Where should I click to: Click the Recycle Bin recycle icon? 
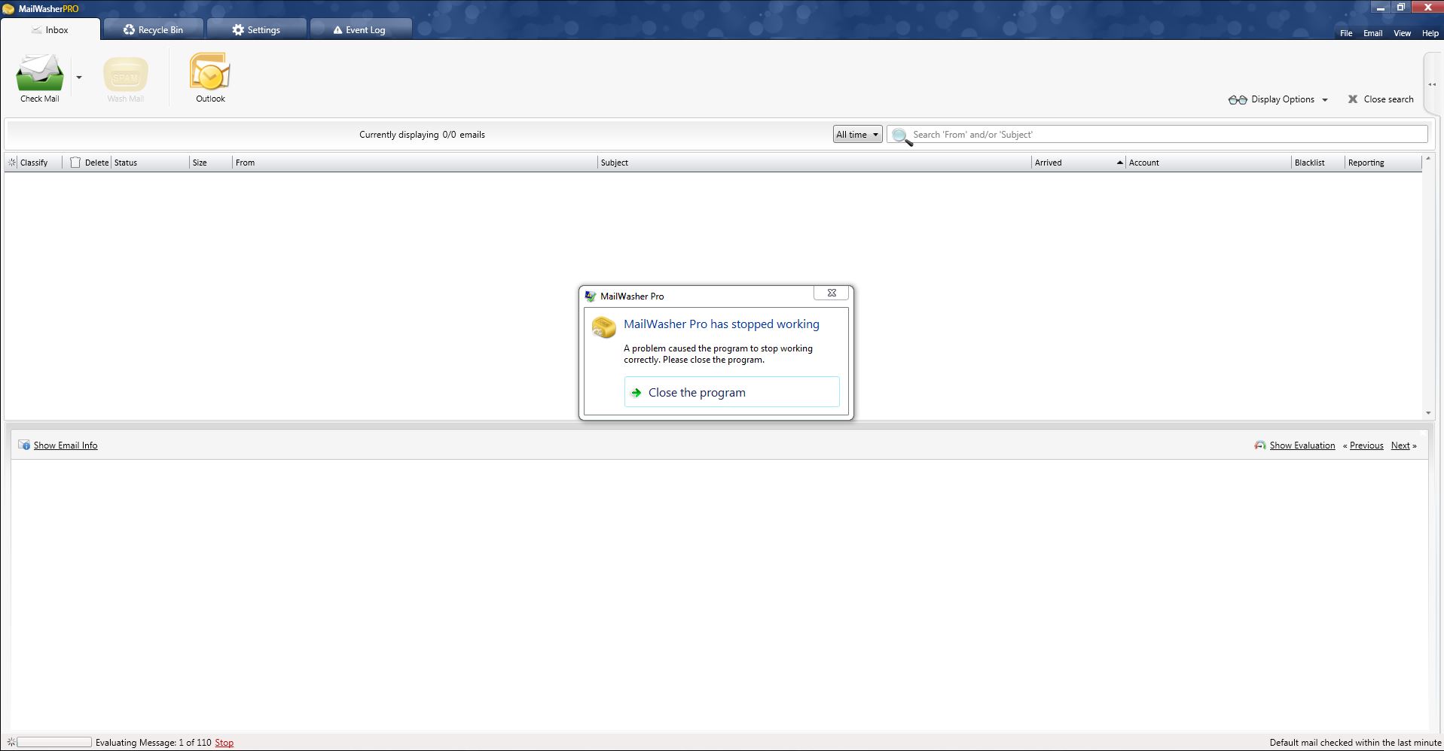pos(129,30)
